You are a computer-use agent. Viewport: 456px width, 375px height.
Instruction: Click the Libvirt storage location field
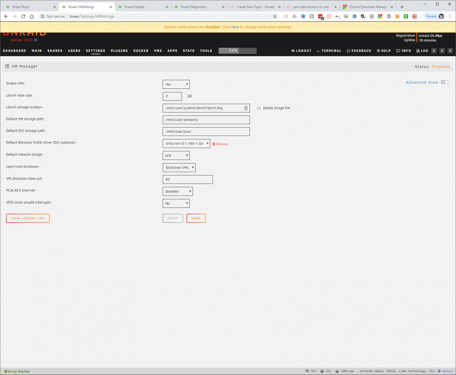tap(206, 108)
